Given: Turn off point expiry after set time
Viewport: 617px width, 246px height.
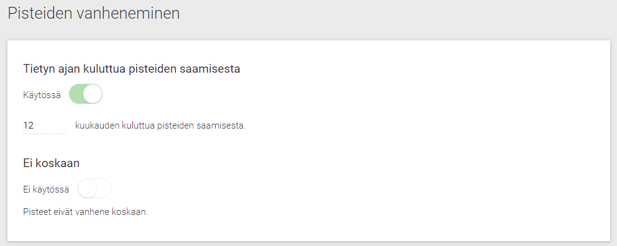Looking at the screenshot, I should click(86, 94).
